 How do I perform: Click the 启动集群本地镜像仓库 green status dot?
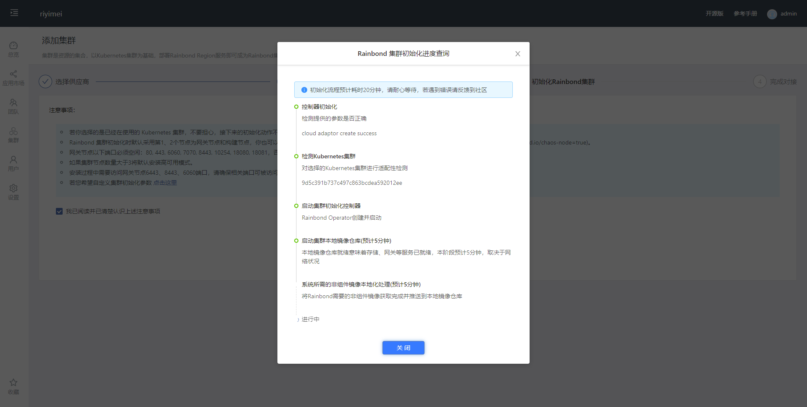[x=296, y=241]
